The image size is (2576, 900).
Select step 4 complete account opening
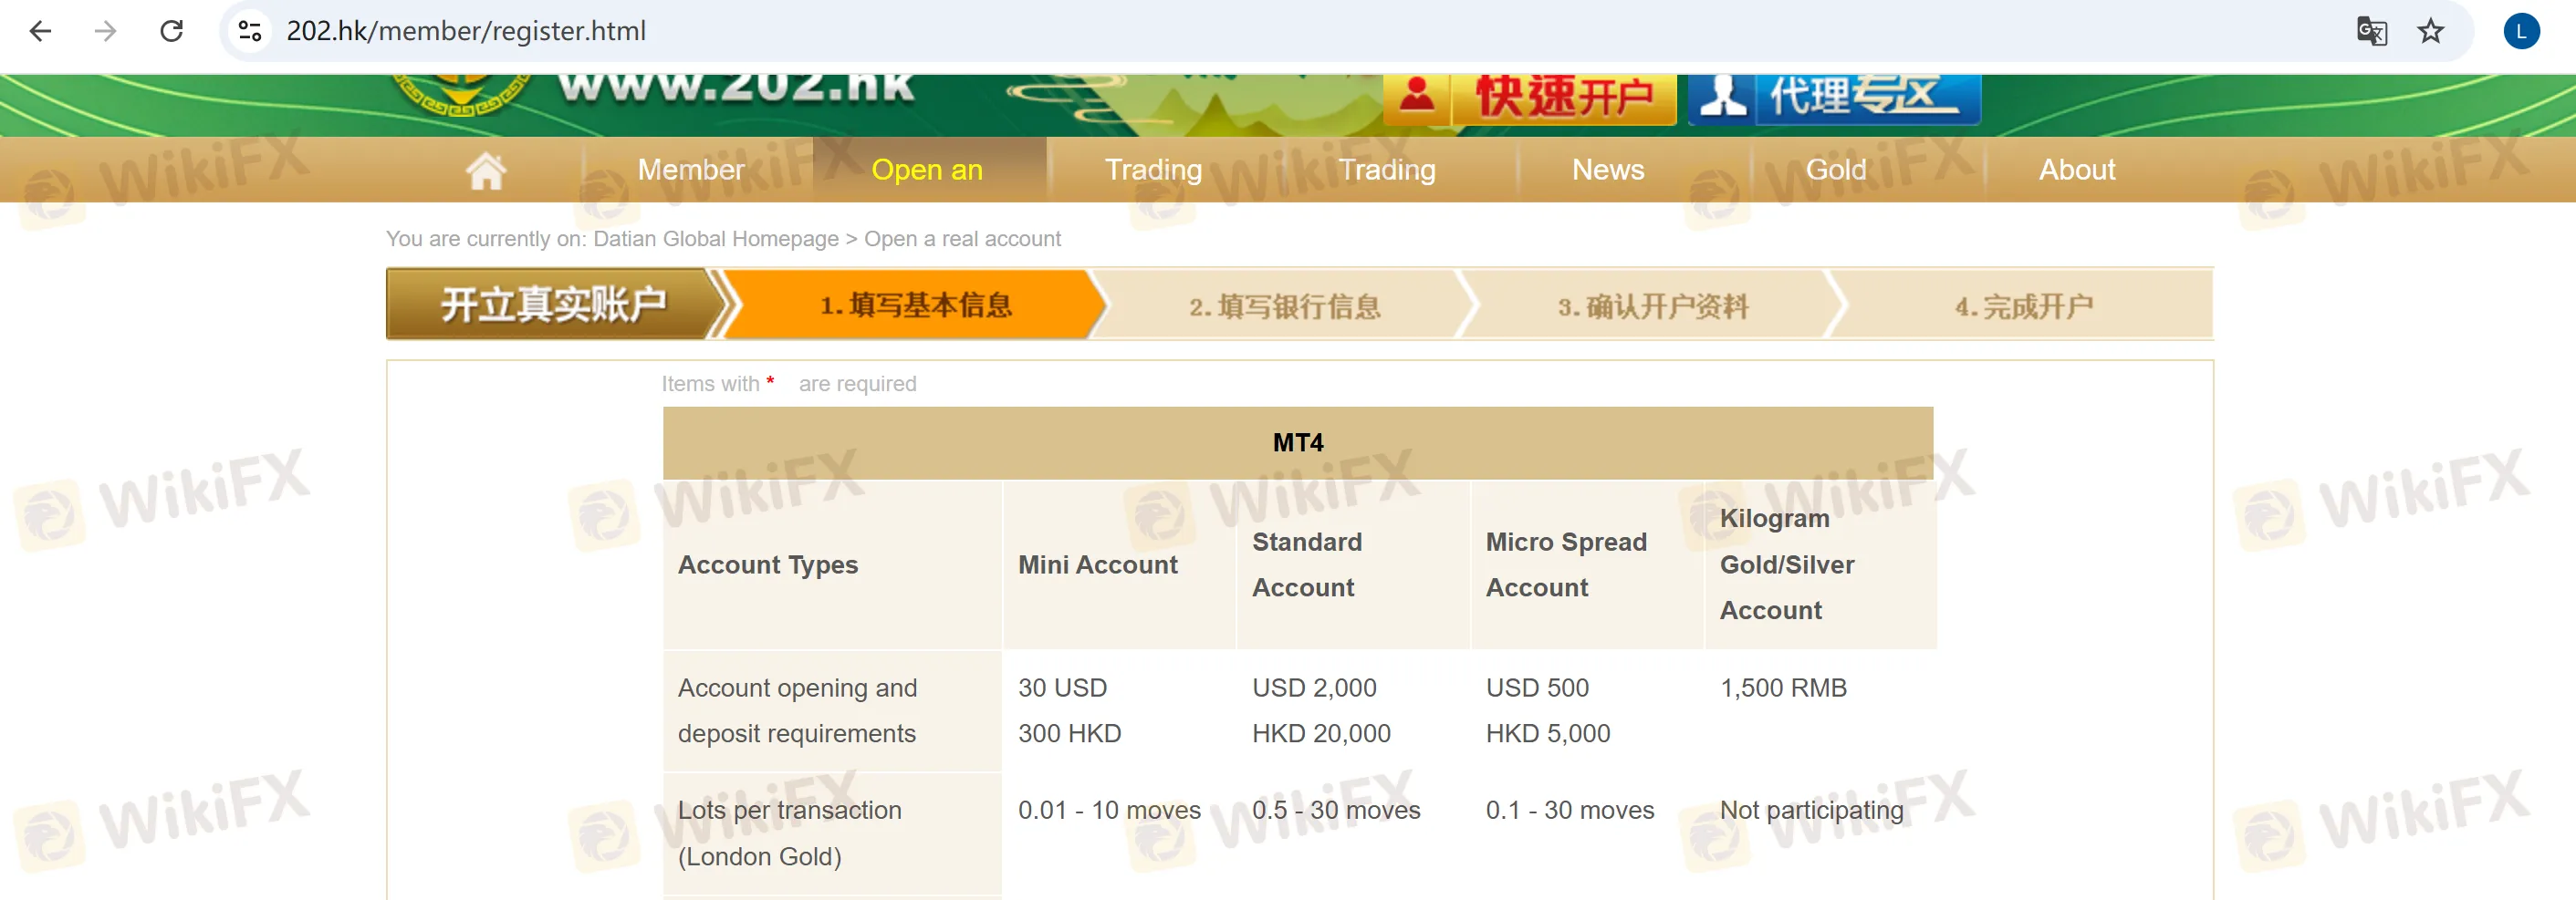point(2023,305)
